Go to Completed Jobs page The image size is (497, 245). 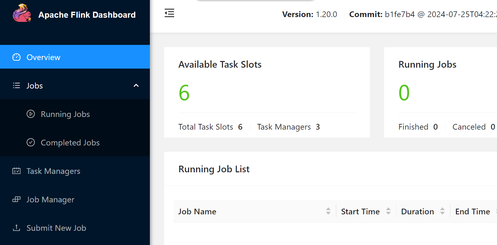point(75,142)
